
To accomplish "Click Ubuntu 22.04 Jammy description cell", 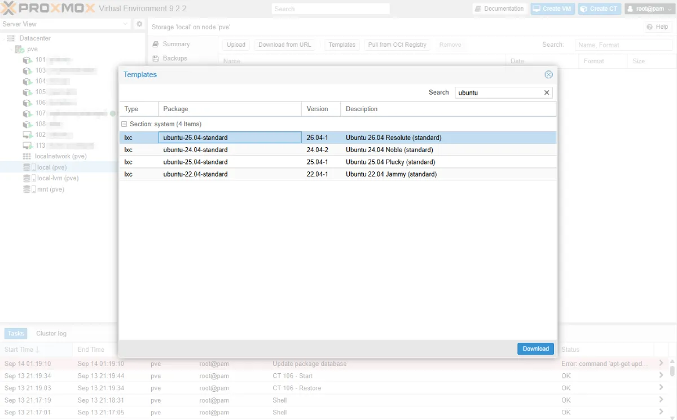I will [391, 174].
